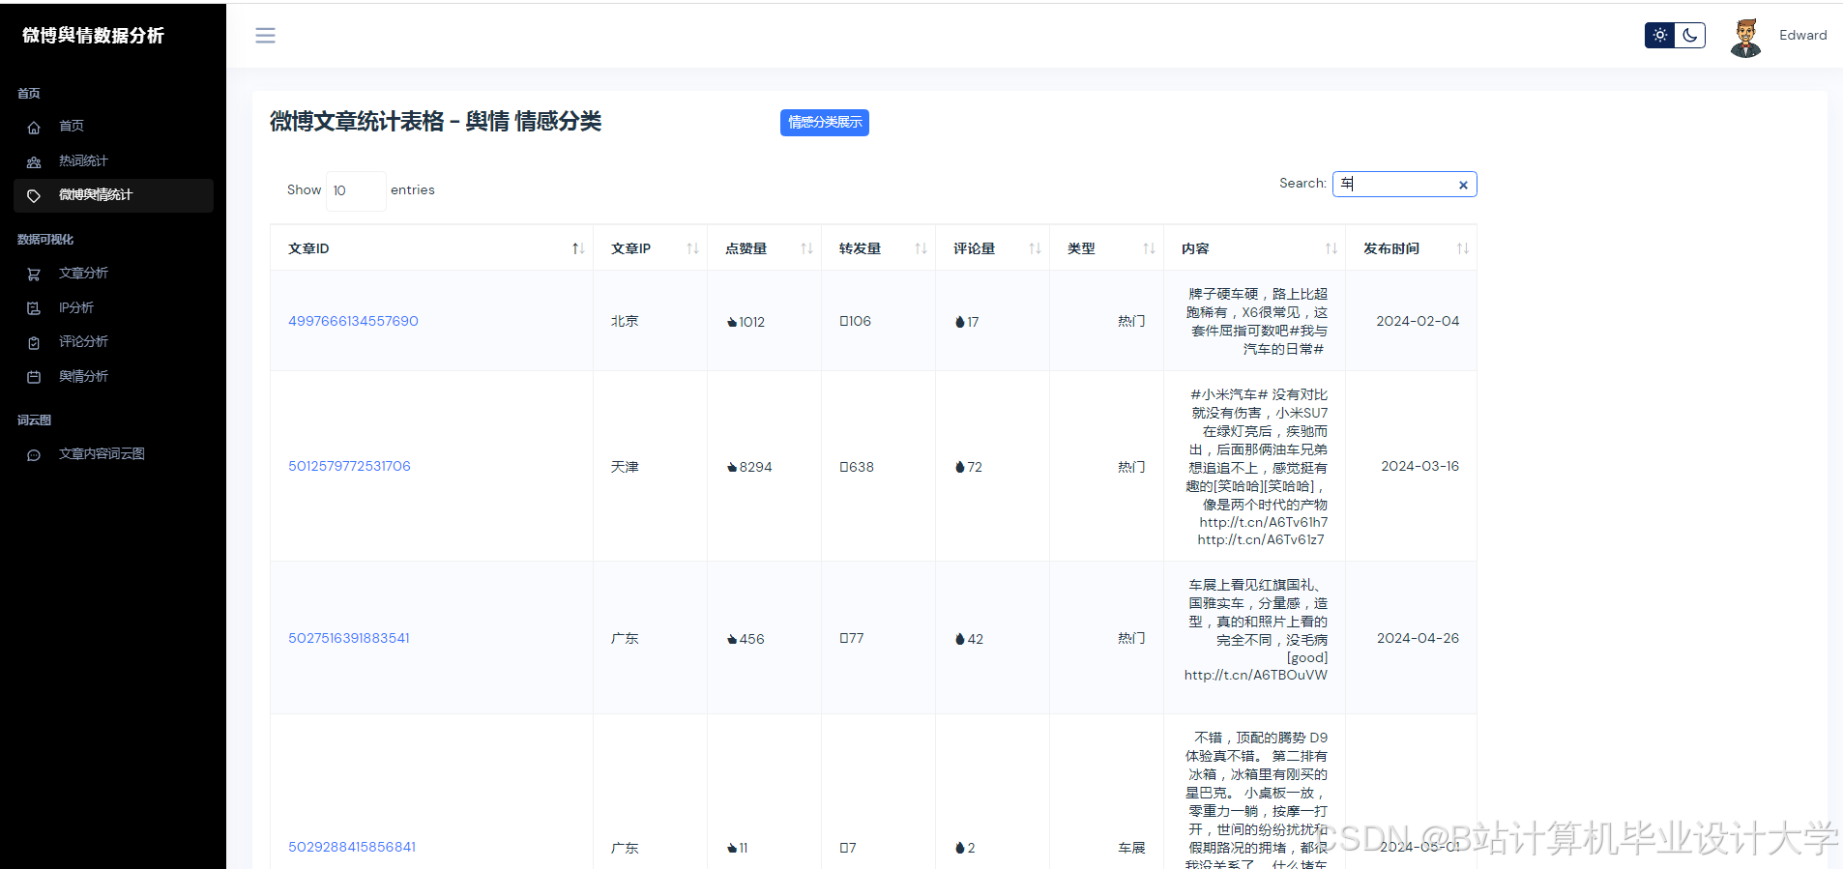Click the chat bubble icon for 文章内容词云图
The width and height of the screenshot is (1843, 869).
point(34,454)
